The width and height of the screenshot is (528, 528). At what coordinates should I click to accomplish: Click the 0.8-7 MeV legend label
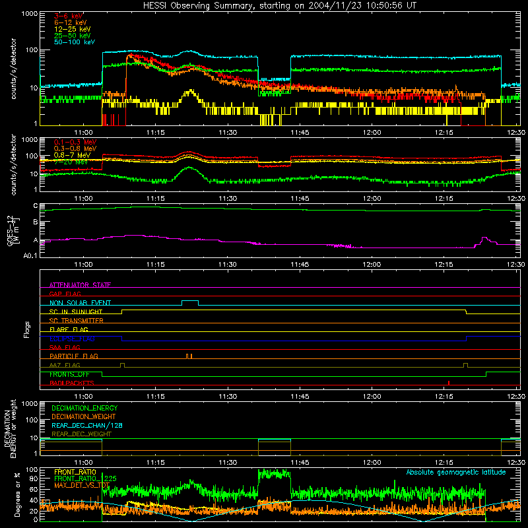72,155
